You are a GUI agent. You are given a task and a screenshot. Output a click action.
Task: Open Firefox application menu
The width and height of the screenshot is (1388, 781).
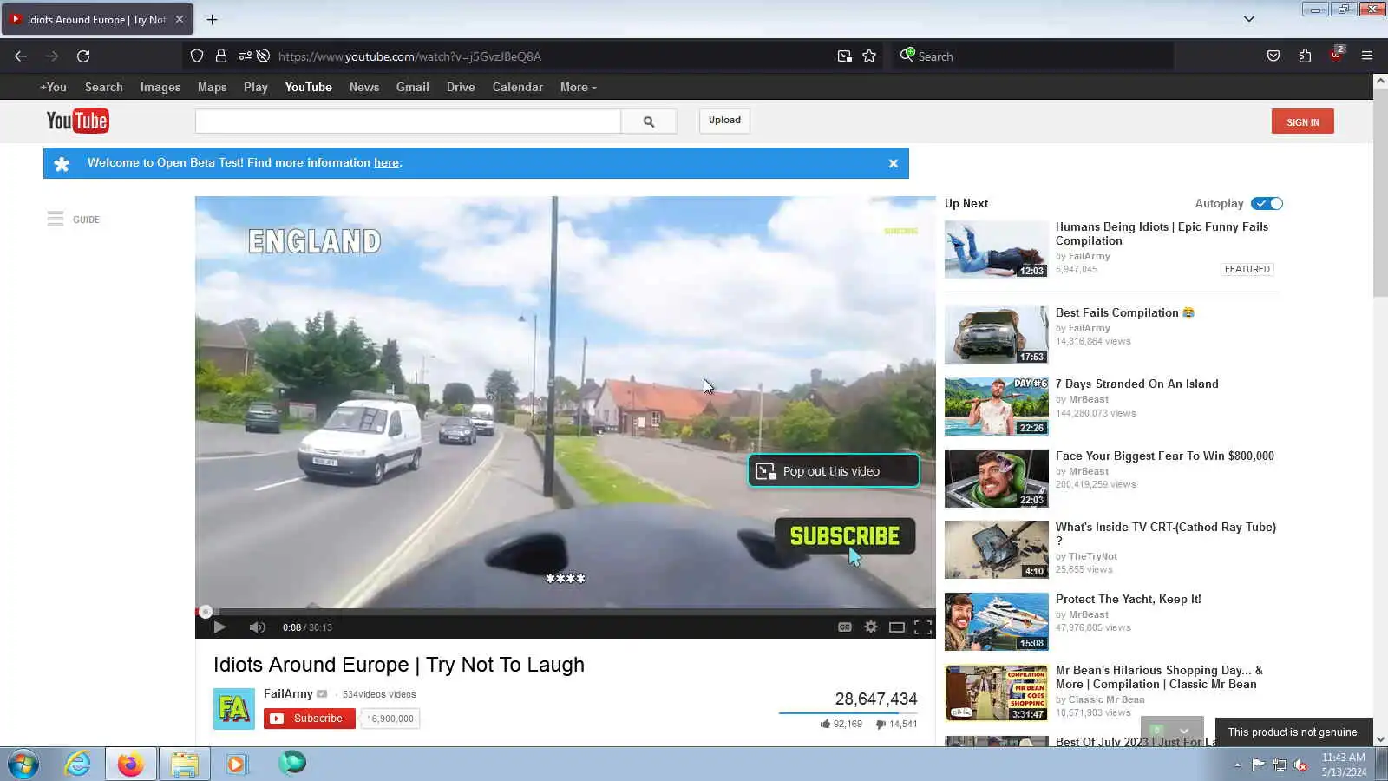(1367, 56)
